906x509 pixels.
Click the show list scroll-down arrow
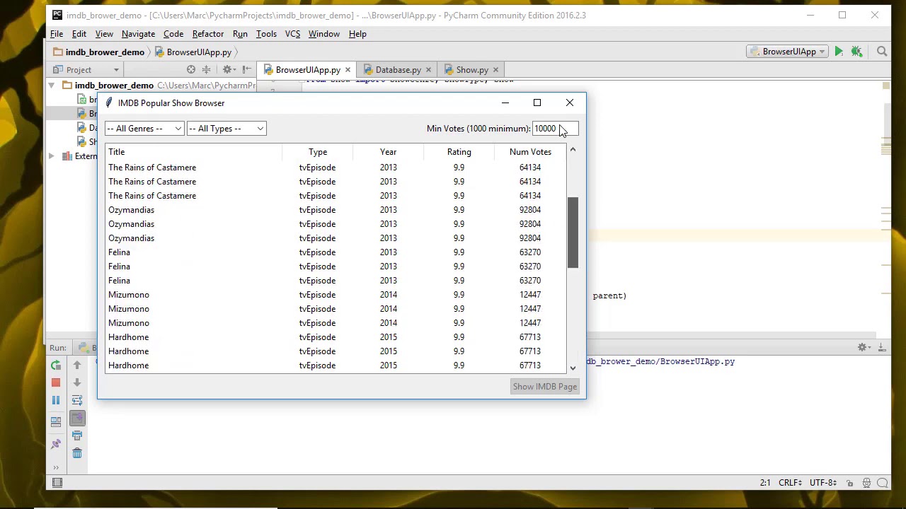(x=573, y=368)
